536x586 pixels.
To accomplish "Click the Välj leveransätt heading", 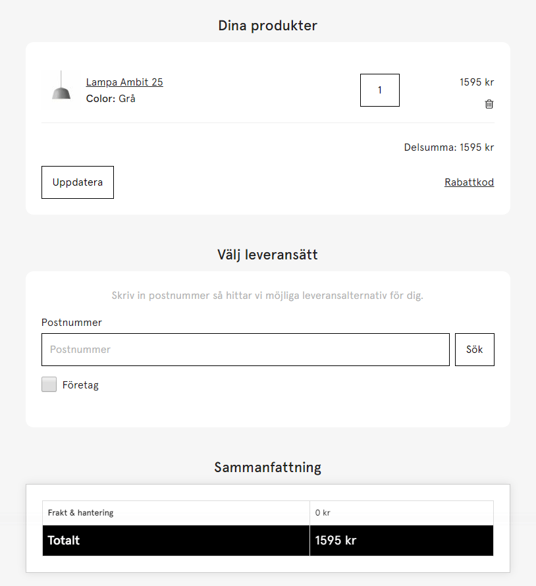I will pyautogui.click(x=267, y=255).
